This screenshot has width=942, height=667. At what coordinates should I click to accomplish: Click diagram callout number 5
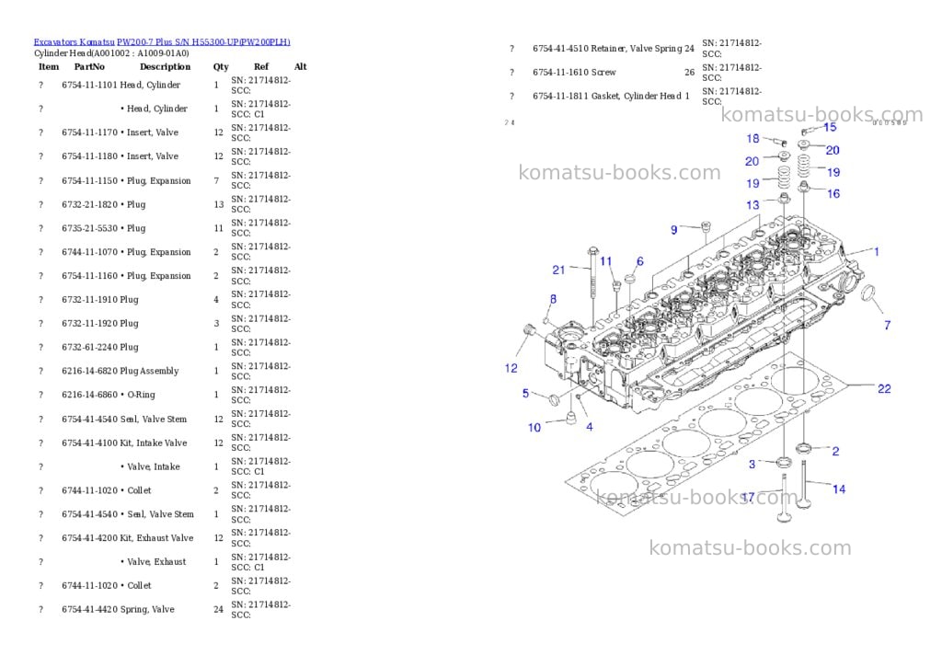[525, 394]
